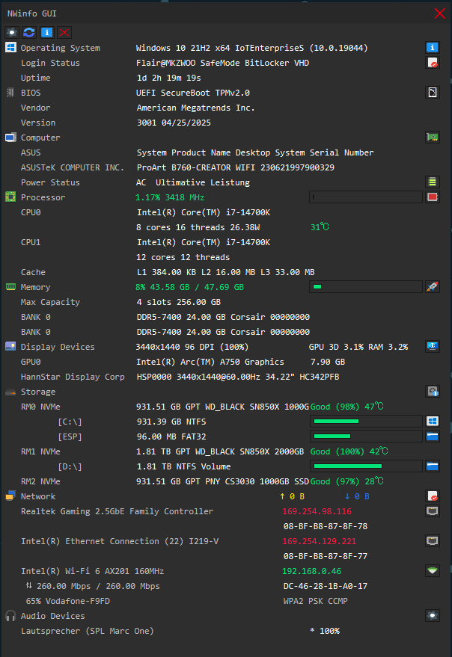Click the green PCI card icon on Computer row
The width and height of the screenshot is (452, 657).
(x=433, y=137)
